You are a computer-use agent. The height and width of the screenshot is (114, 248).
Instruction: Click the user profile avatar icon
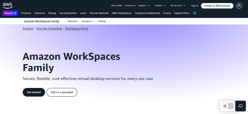pyautogui.click(x=239, y=6)
